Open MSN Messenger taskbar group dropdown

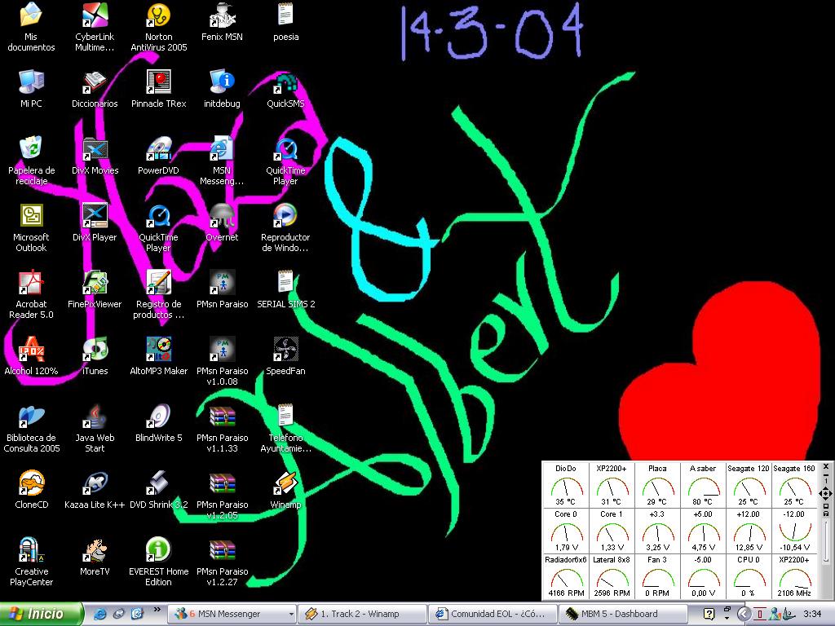tap(291, 614)
